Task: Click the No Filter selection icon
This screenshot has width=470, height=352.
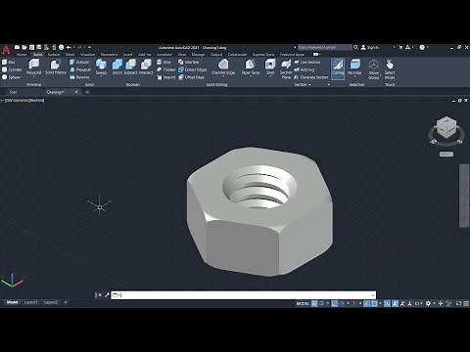Action: coord(354,64)
